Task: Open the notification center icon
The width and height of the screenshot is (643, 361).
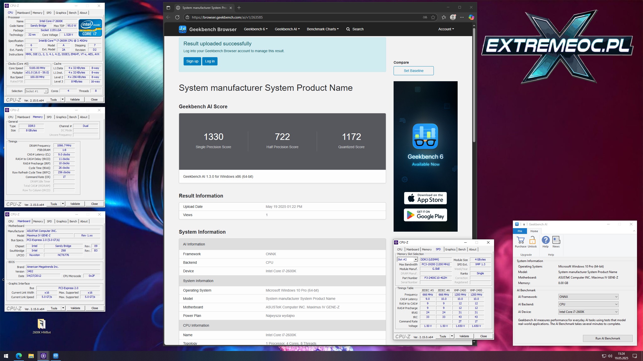Action: (x=635, y=356)
